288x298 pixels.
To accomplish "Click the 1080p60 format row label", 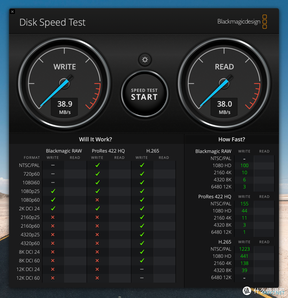I will click(30, 200).
